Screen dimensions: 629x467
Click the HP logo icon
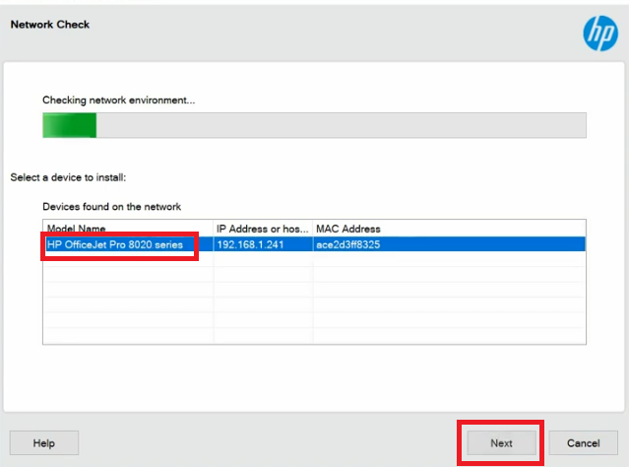tap(600, 33)
